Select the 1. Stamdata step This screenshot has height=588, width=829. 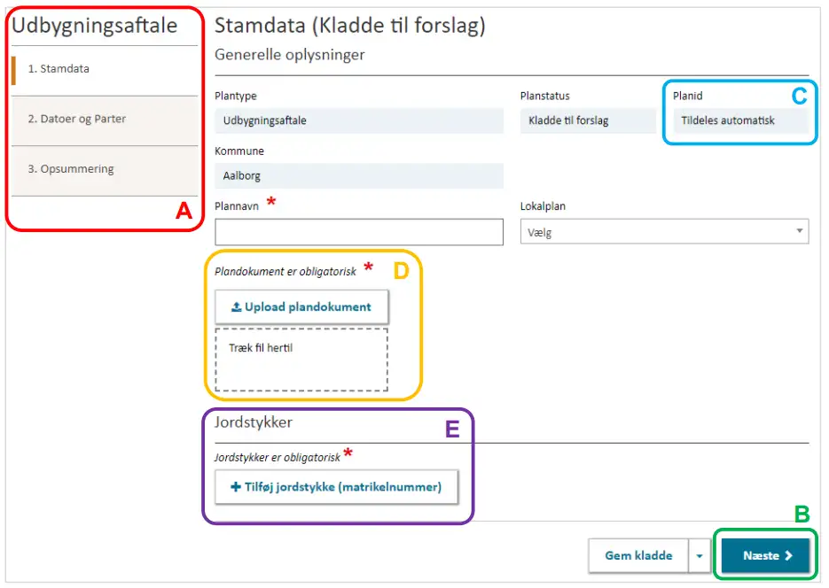click(59, 69)
